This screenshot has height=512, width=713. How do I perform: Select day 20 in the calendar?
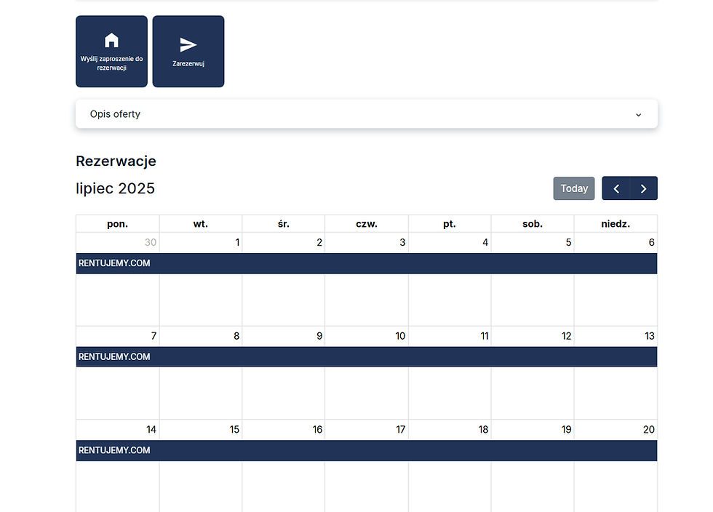649,430
